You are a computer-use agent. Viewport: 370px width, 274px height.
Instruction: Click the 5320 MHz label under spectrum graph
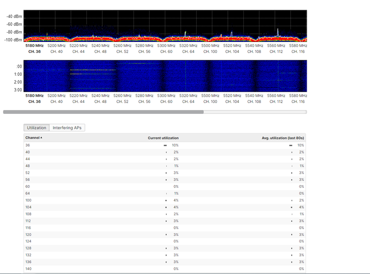click(x=189, y=46)
